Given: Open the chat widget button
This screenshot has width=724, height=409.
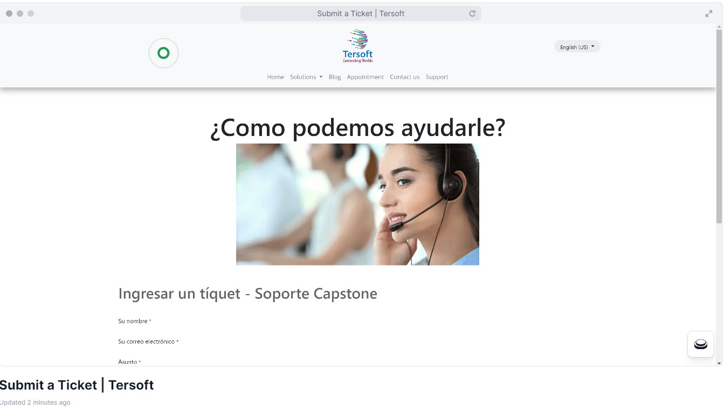Looking at the screenshot, I should point(700,344).
